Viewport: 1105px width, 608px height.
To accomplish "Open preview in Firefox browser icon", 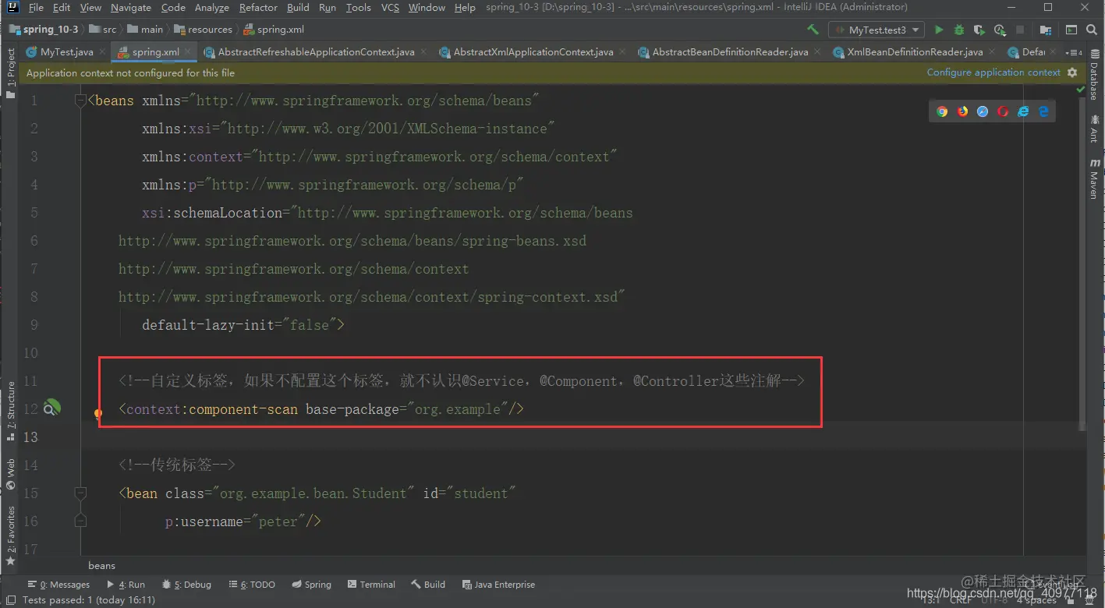I will pyautogui.click(x=962, y=111).
